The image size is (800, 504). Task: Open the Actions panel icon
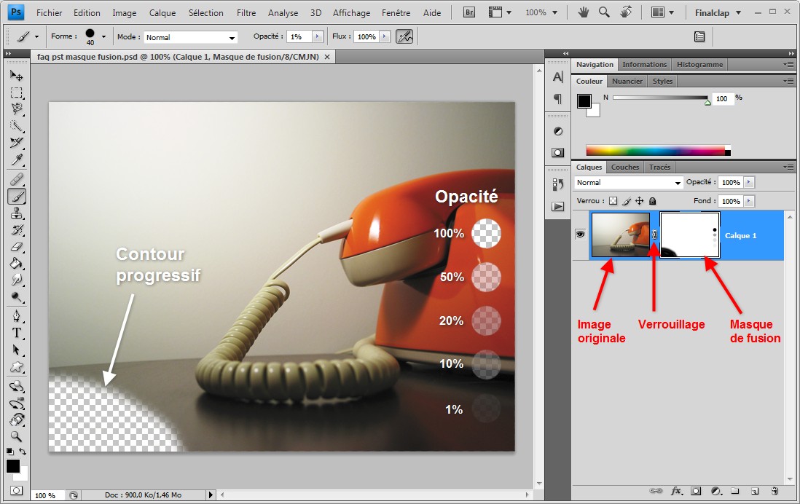pos(557,207)
